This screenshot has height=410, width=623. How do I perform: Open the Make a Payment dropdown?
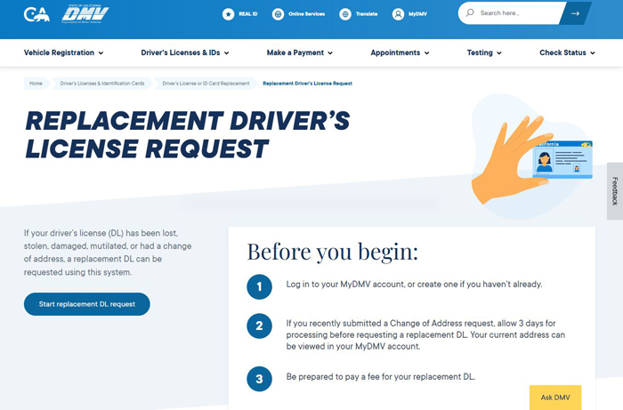299,52
